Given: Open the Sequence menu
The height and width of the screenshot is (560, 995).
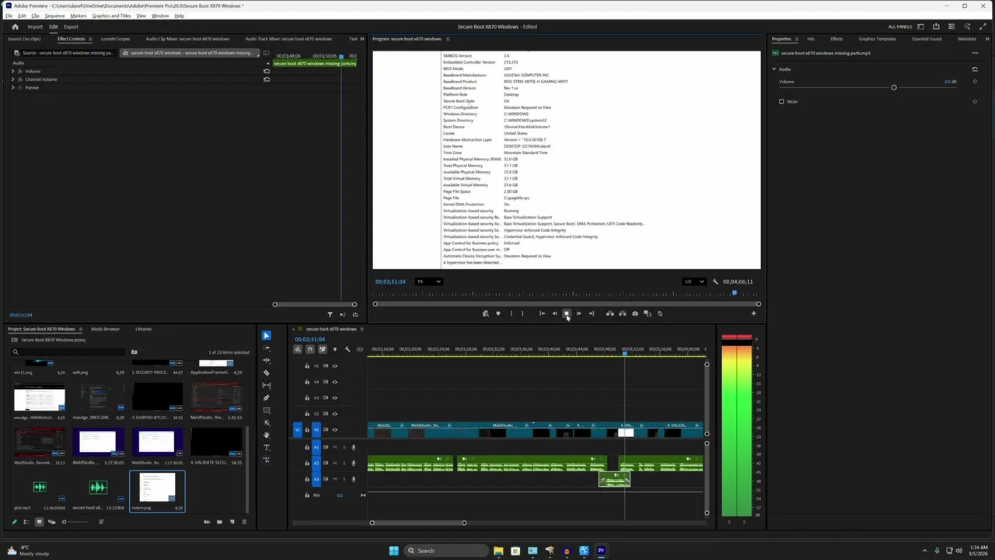Looking at the screenshot, I should (x=54, y=16).
